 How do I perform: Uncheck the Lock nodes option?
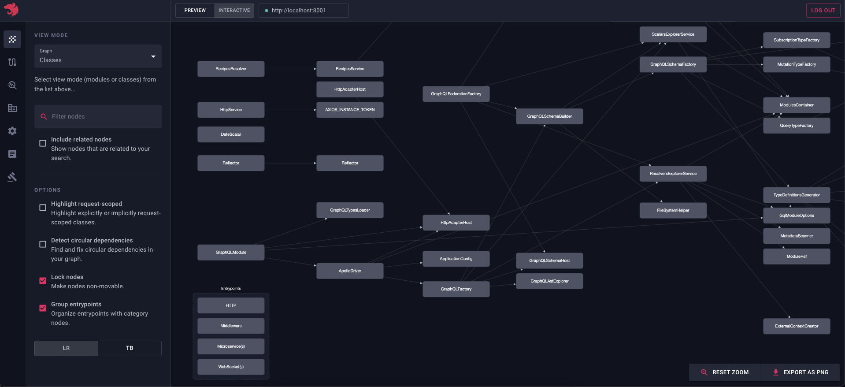click(43, 281)
